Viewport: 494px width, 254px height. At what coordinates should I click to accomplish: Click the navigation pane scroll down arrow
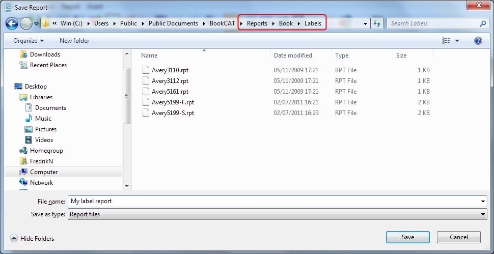[x=127, y=186]
